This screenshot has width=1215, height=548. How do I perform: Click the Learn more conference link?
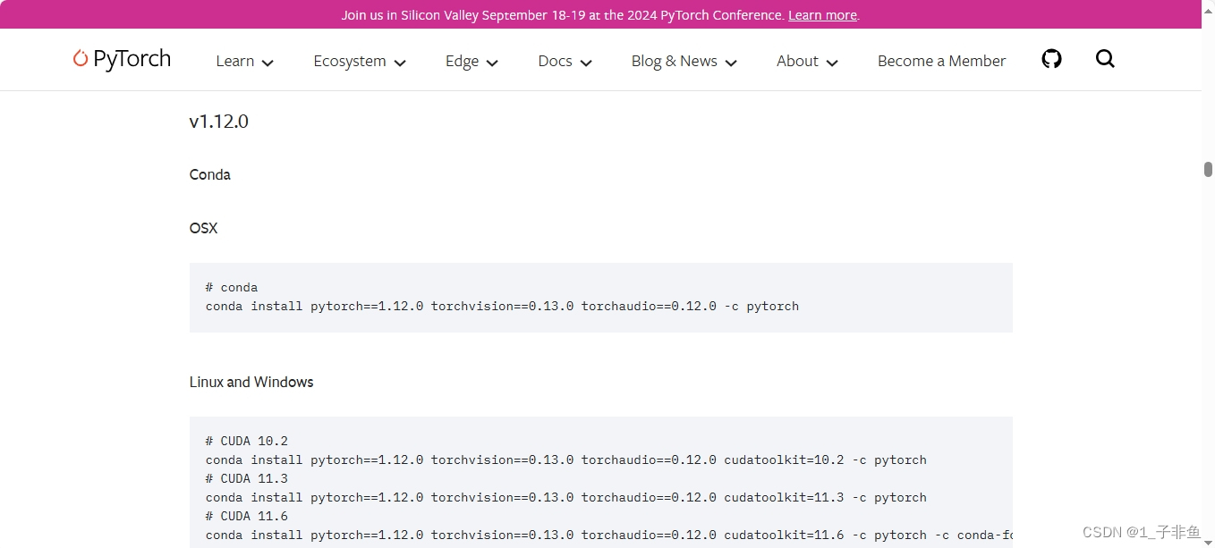click(x=820, y=14)
